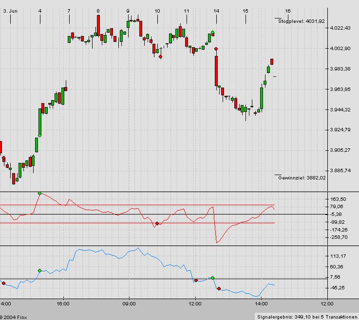Click the 4.022,43 price axis label
359x320 pixels.
(340, 28)
